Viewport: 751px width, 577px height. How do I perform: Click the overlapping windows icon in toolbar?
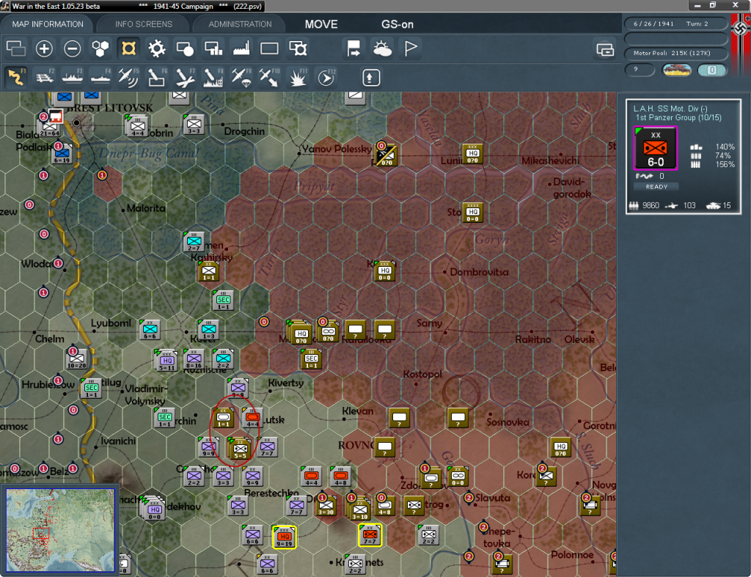[16, 48]
